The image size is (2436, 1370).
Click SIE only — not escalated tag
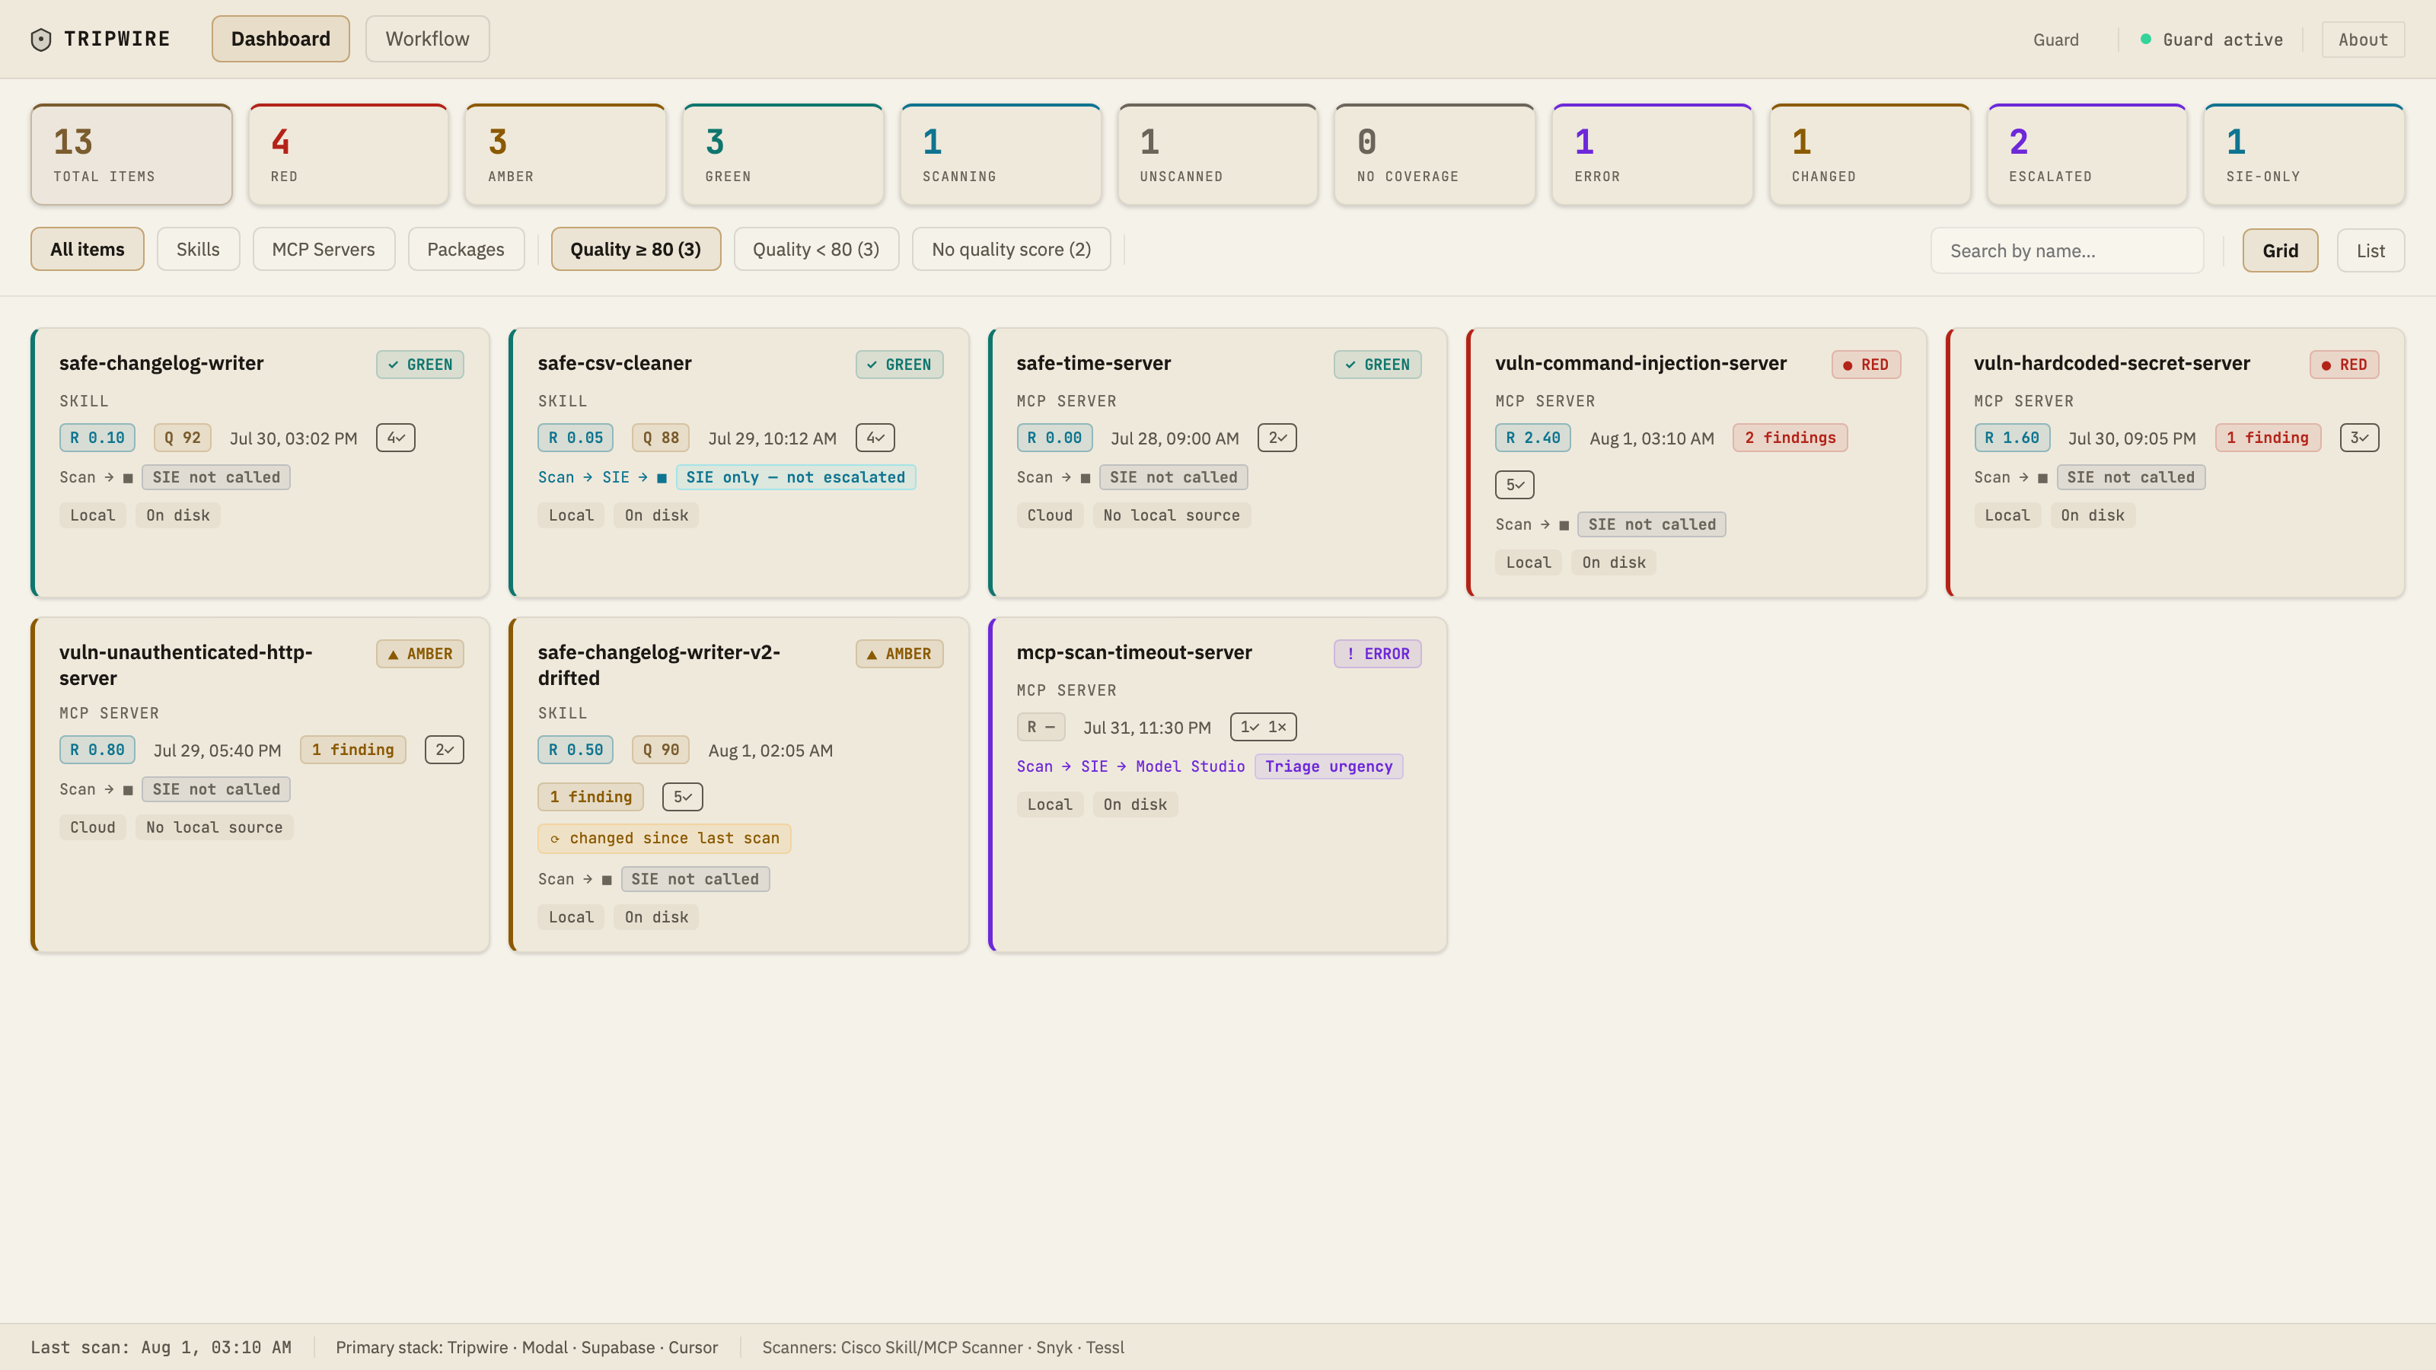click(796, 477)
